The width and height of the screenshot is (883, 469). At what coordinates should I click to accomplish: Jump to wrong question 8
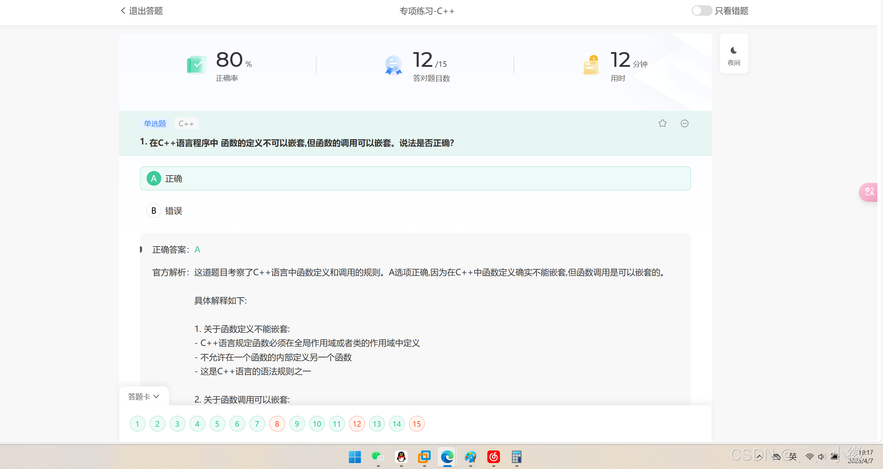(277, 424)
